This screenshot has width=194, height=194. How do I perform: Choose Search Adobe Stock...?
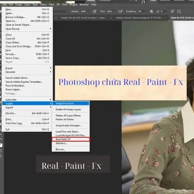(27, 78)
